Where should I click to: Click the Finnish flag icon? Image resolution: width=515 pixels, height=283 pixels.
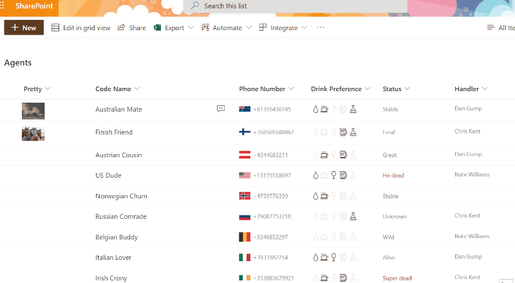click(x=245, y=132)
